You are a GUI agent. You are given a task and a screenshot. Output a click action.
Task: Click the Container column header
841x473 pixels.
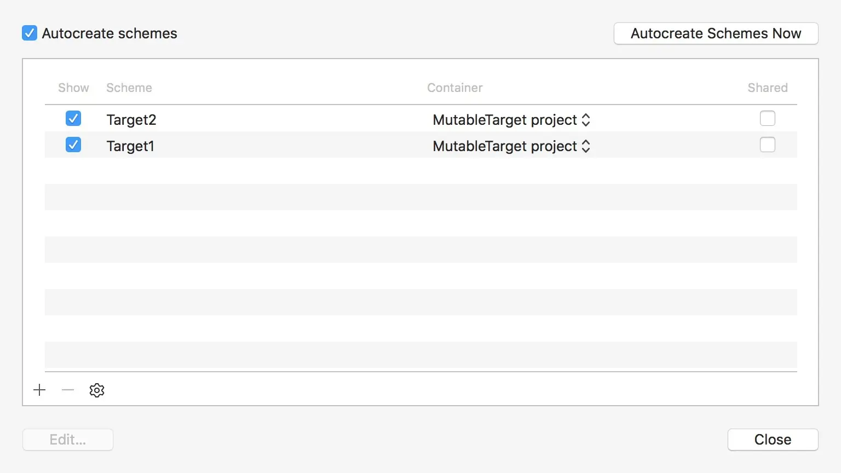(455, 88)
